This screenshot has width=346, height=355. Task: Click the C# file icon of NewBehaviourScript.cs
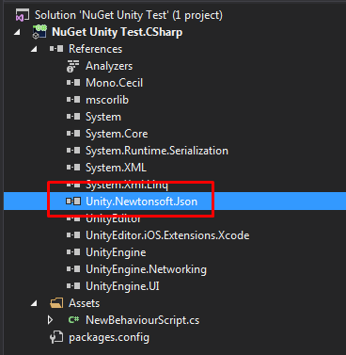click(x=73, y=320)
